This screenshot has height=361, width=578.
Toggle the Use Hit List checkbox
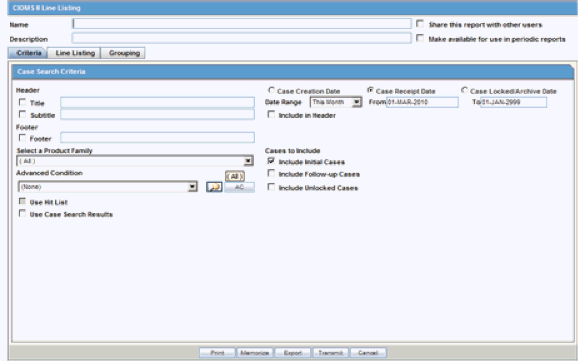tap(22, 202)
